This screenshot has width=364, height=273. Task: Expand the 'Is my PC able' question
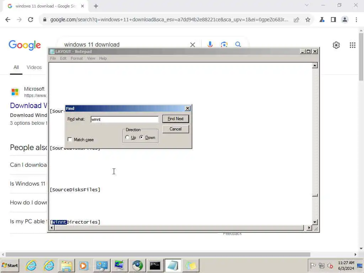pyautogui.click(x=28, y=221)
